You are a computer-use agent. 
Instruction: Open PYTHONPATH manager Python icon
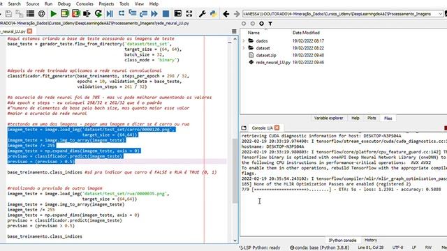[x=213, y=14]
